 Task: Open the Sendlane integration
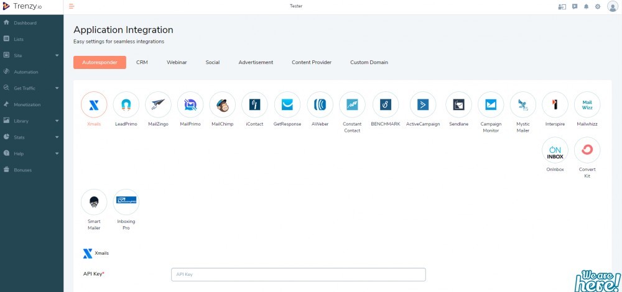(x=458, y=104)
